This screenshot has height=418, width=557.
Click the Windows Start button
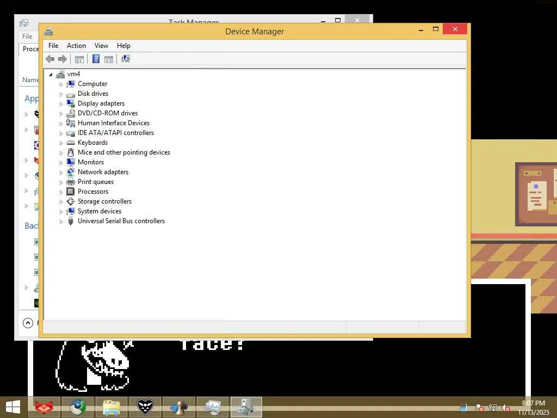point(13,407)
